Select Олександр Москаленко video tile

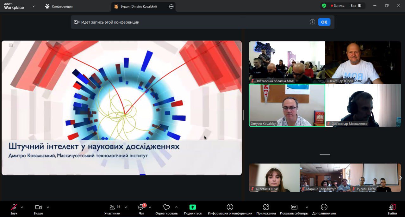363,105
